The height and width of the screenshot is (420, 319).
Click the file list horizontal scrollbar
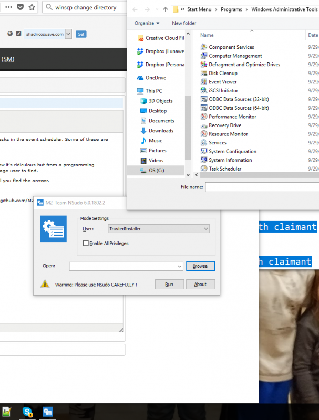coord(260,175)
